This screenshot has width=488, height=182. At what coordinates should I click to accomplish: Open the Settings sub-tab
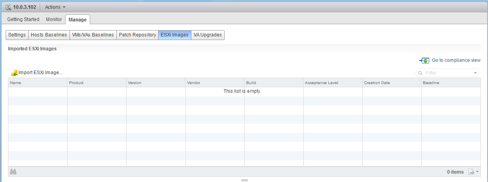click(17, 35)
